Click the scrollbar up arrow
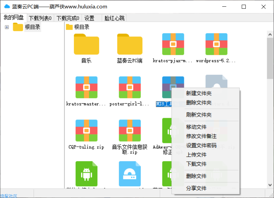Screen dimensions: 274x198 point(270,34)
